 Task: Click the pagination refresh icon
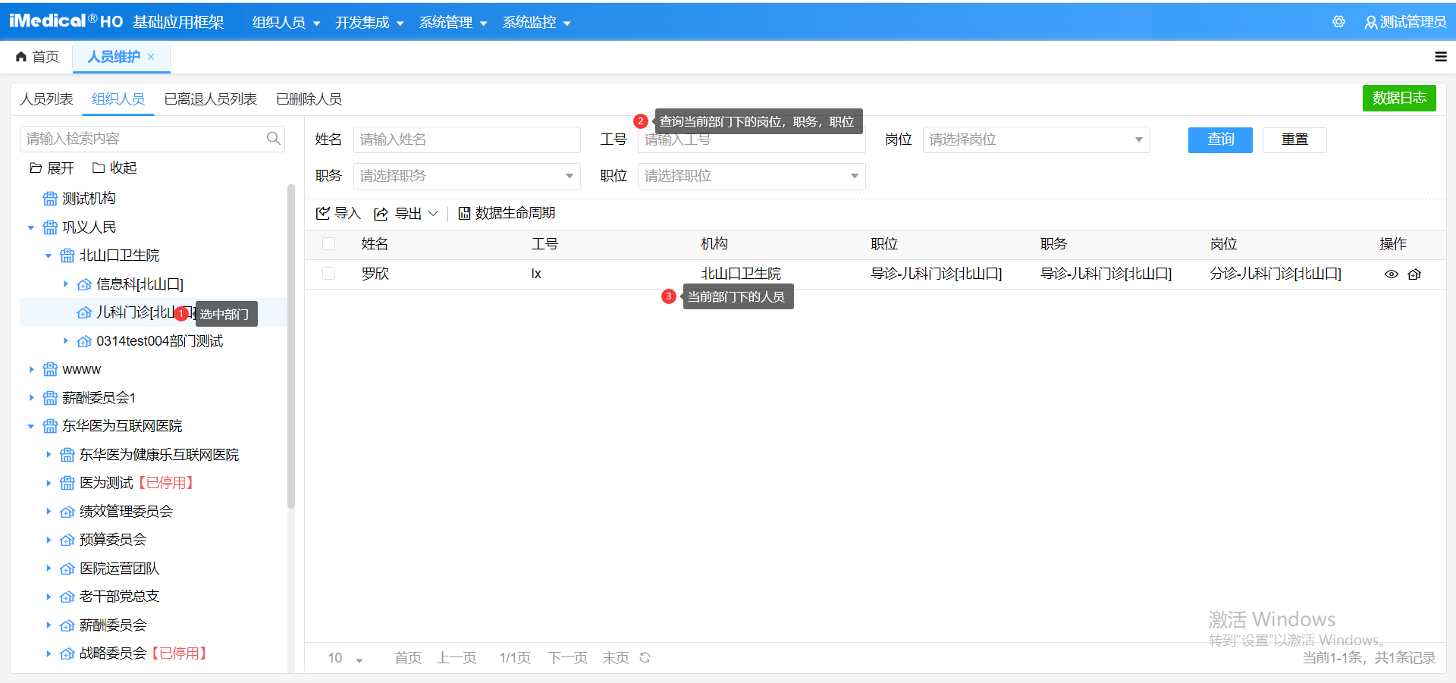point(645,657)
